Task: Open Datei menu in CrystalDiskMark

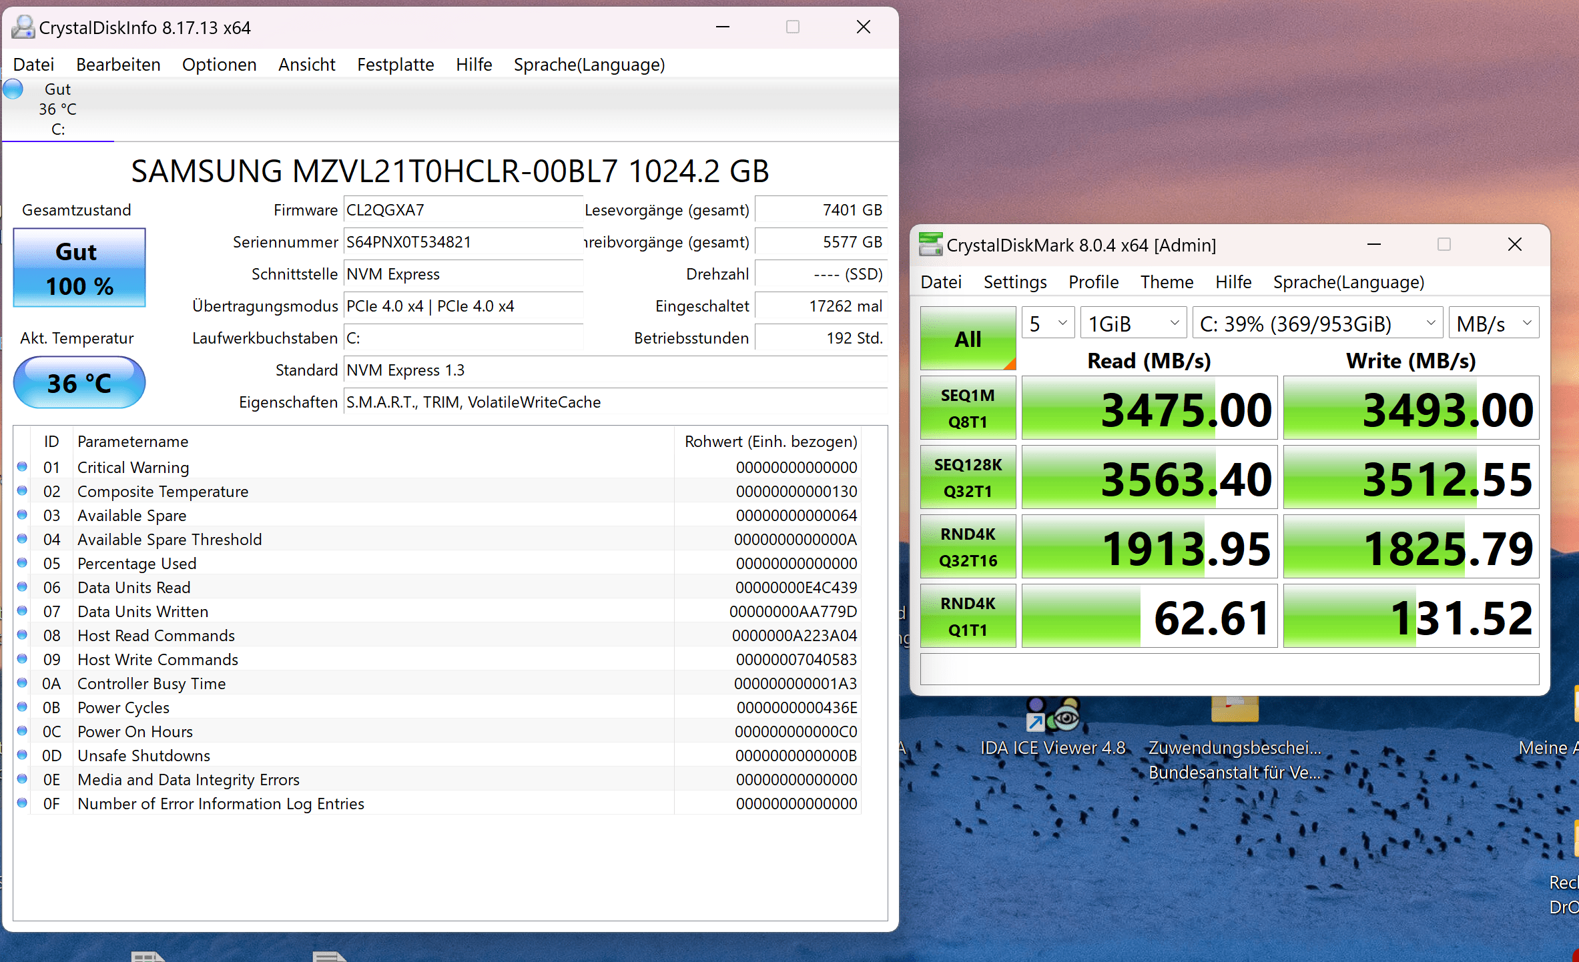Action: pos(941,282)
